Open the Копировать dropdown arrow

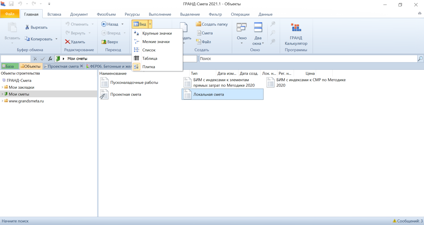click(x=56, y=39)
